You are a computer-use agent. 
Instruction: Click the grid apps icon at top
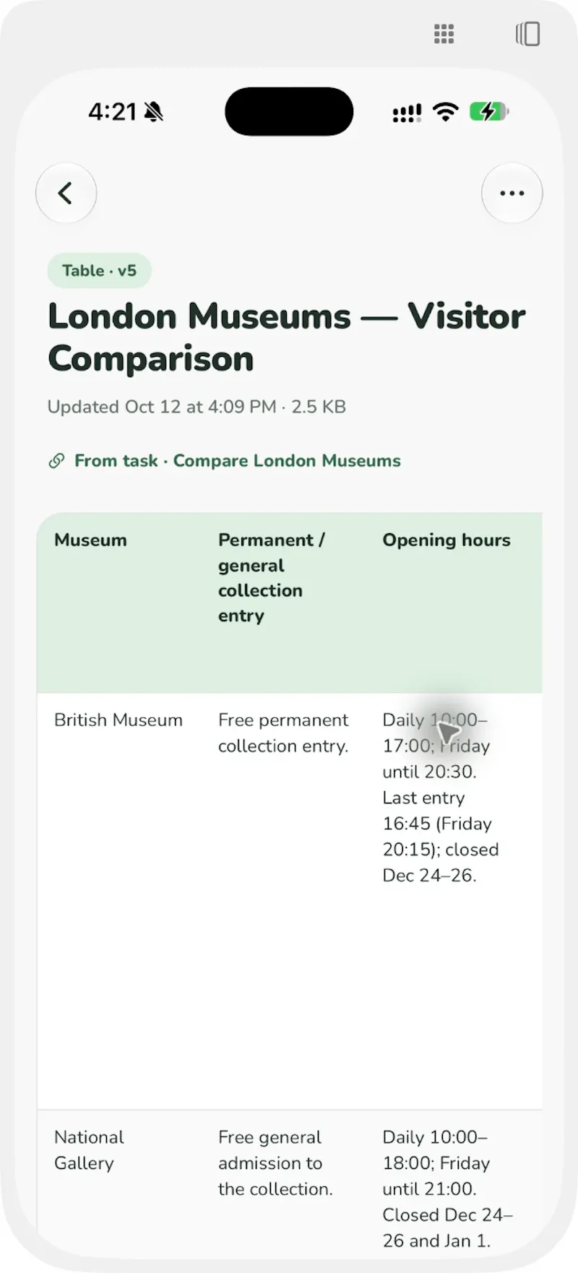[x=444, y=34]
